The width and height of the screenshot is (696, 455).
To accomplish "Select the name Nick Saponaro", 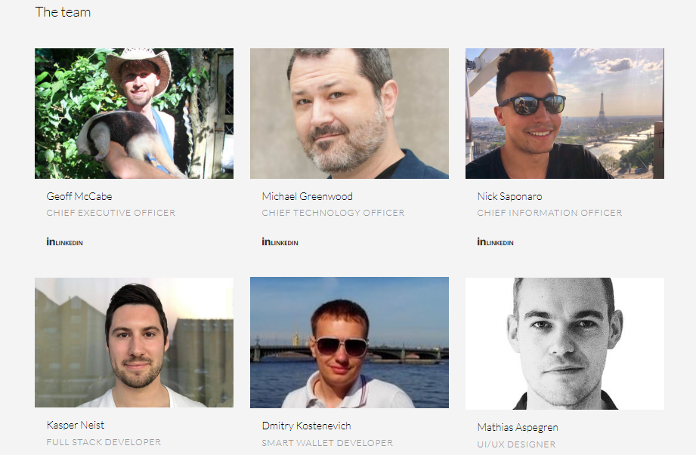I will coord(509,196).
